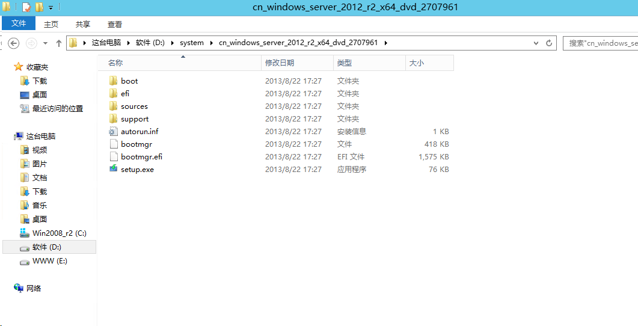The image size is (638, 326).
Task: Click cn_windows_server_2012_r2_x64_dvd_2707961 in address path
Action: [298, 43]
